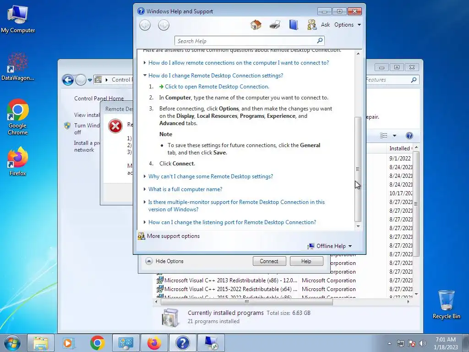
Task: Open Google Chrome desktop shortcut
Action: [18, 117]
